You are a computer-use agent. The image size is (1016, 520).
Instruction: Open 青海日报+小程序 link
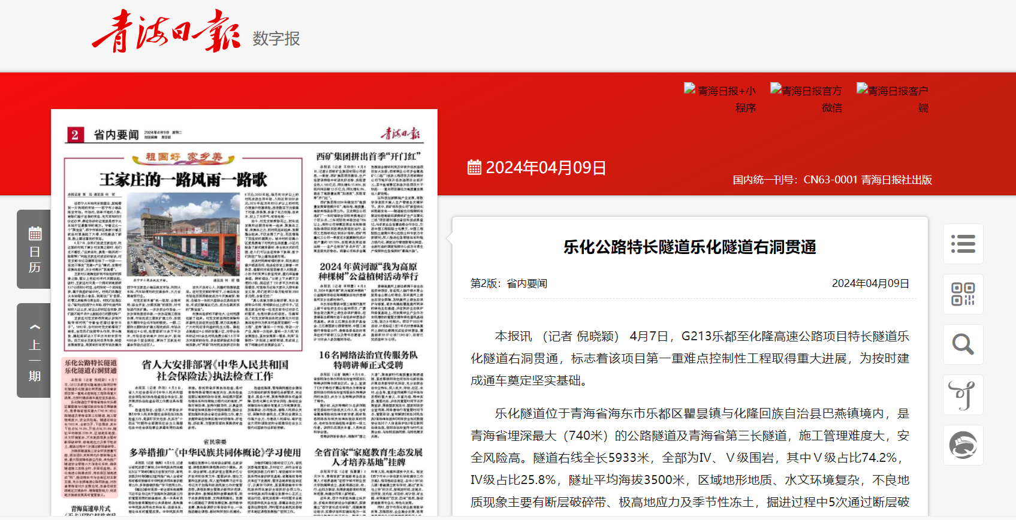720,99
